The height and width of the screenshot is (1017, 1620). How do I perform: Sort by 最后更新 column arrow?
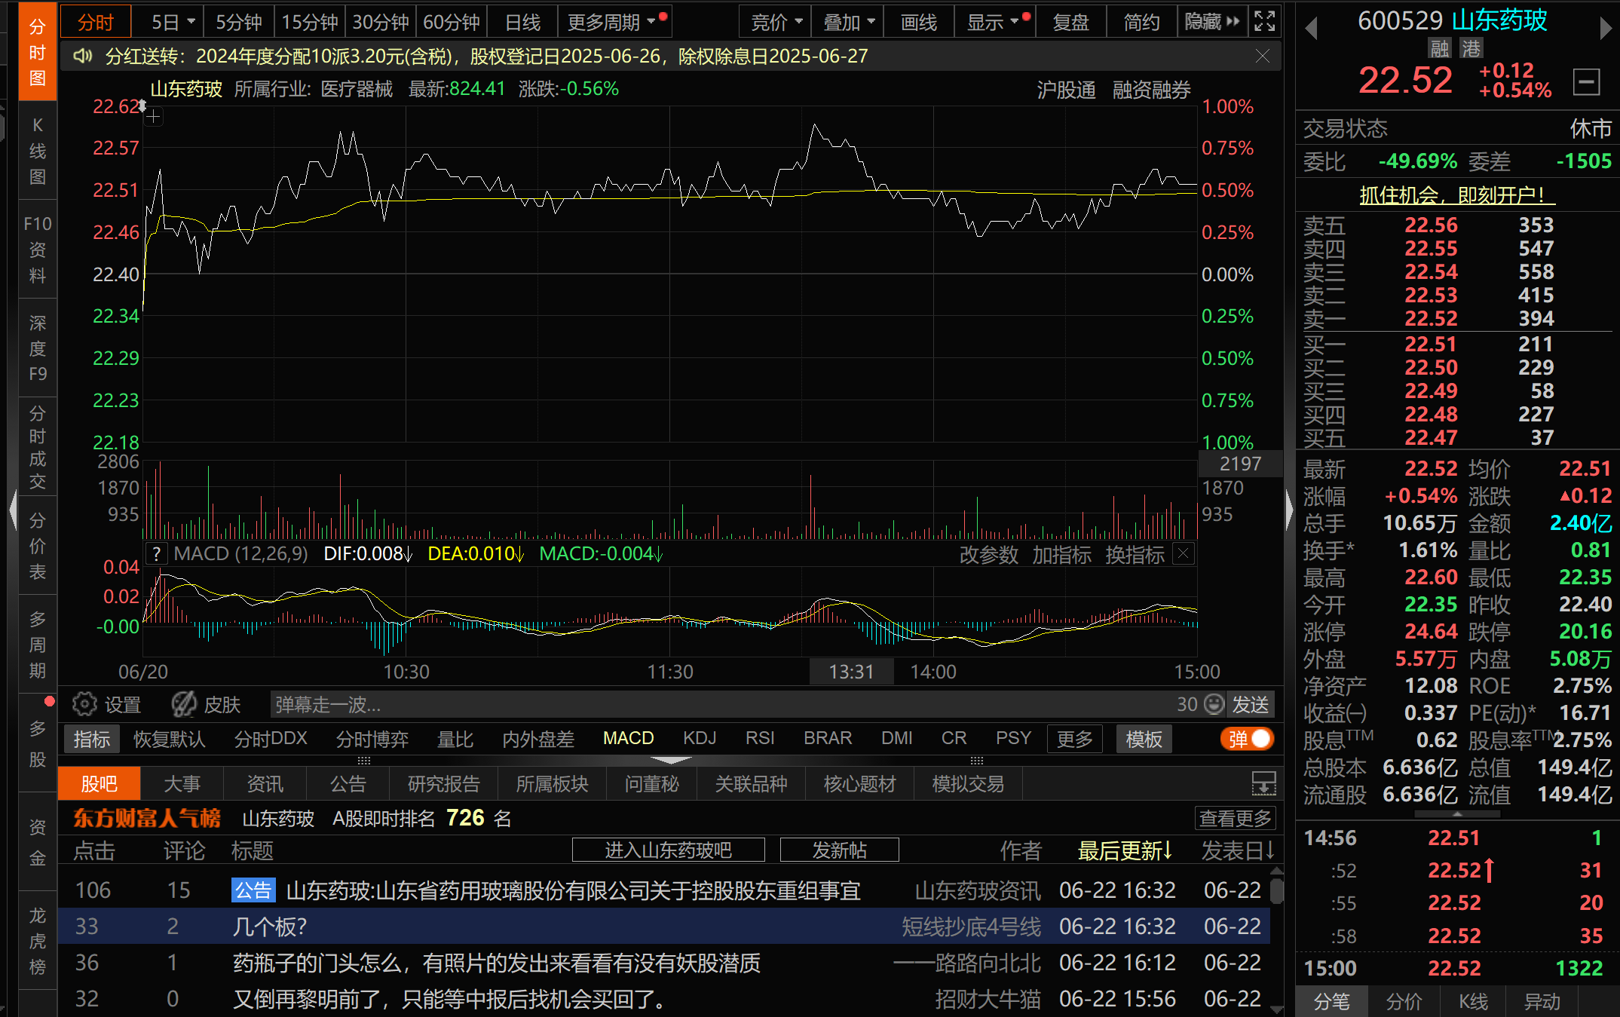pos(1125,850)
